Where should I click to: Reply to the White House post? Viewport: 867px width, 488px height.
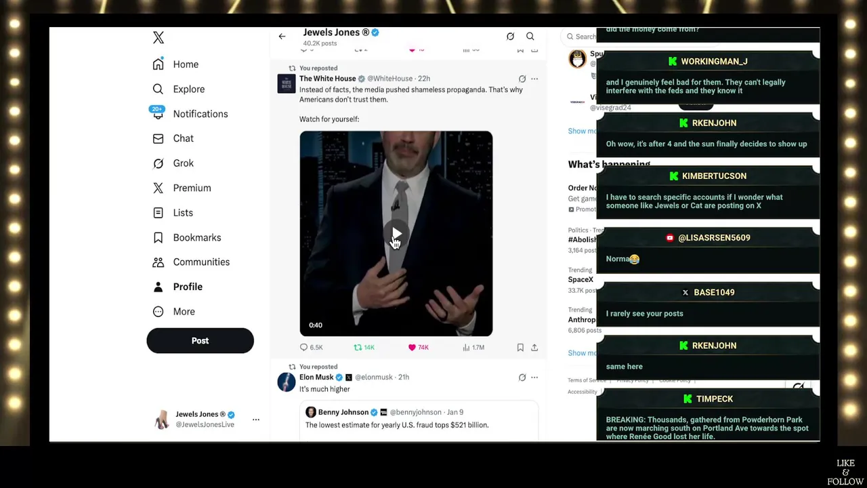[312, 348]
